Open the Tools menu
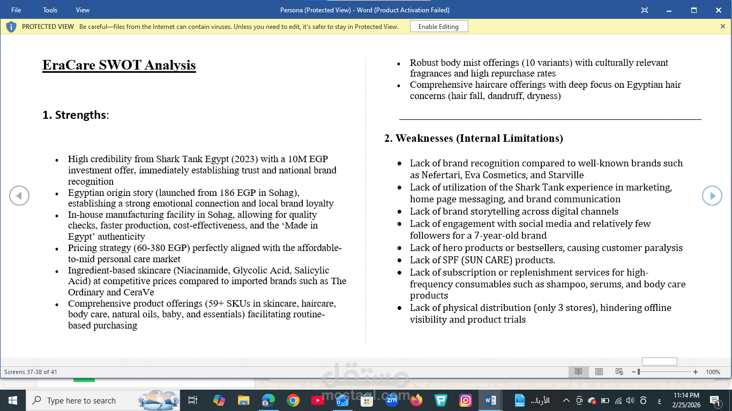 [50, 10]
